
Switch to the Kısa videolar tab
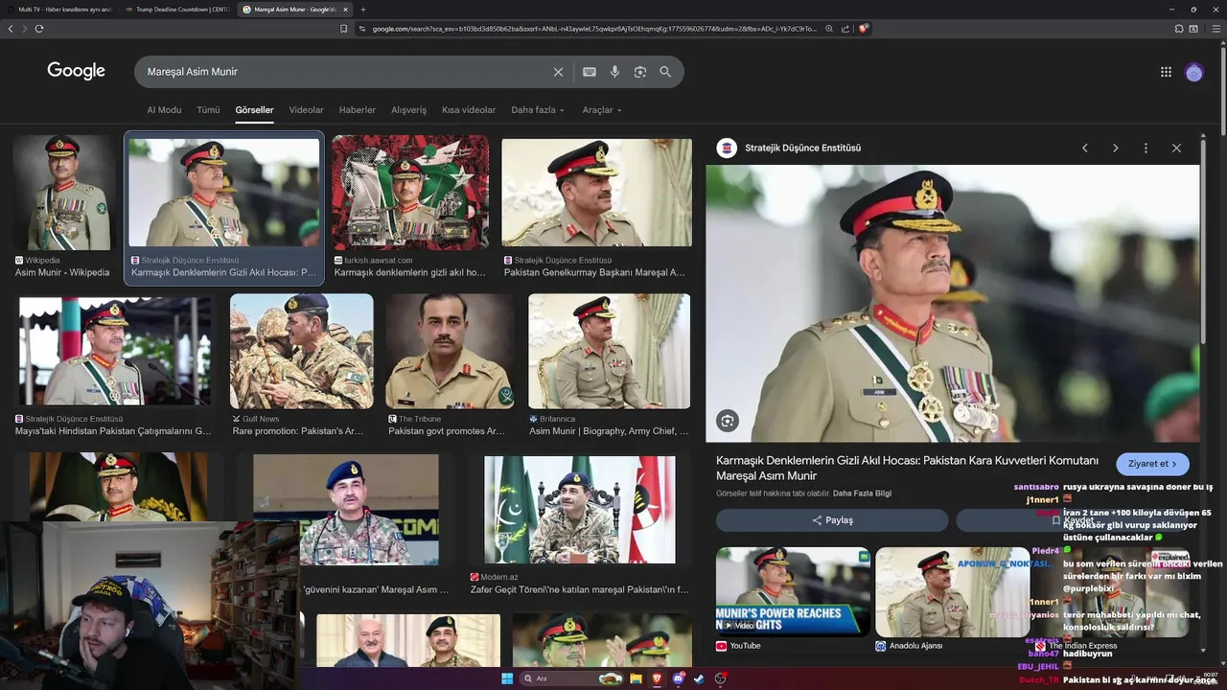(x=469, y=110)
